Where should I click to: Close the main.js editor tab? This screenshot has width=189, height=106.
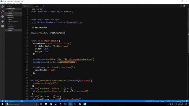click(x=44, y=6)
